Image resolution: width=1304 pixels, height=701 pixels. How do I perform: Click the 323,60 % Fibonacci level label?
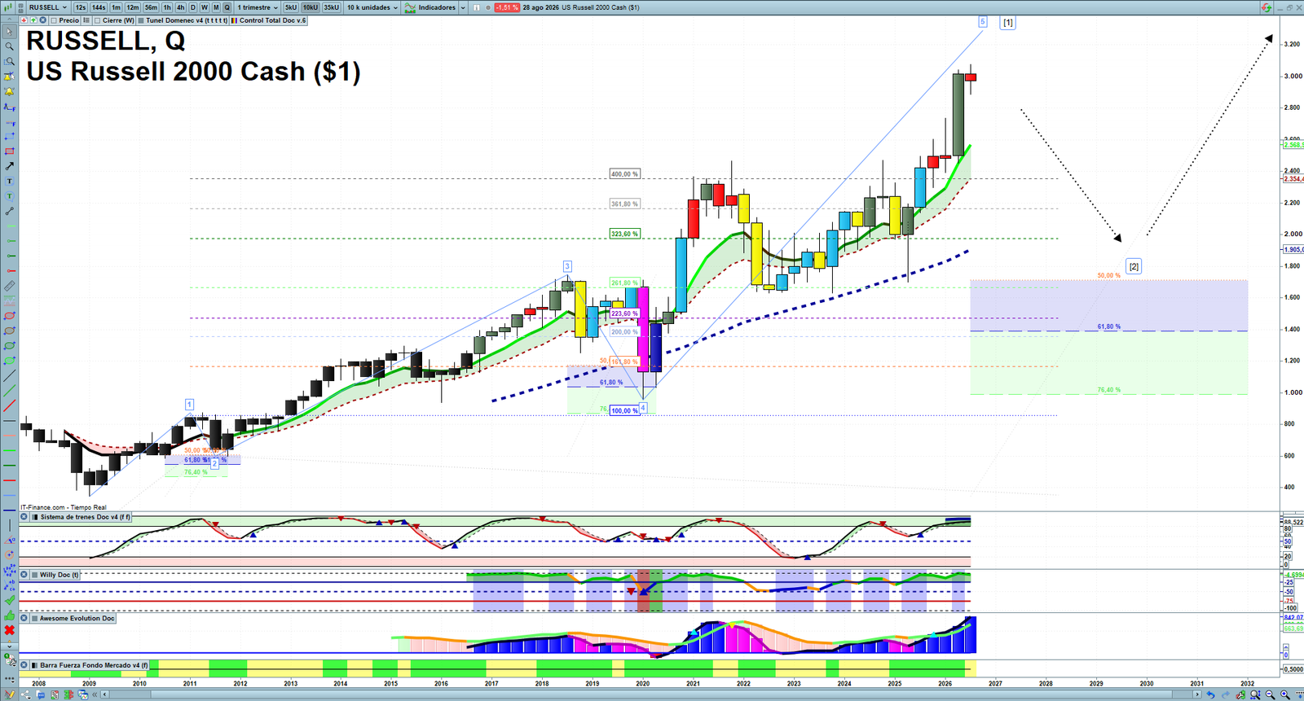[625, 234]
